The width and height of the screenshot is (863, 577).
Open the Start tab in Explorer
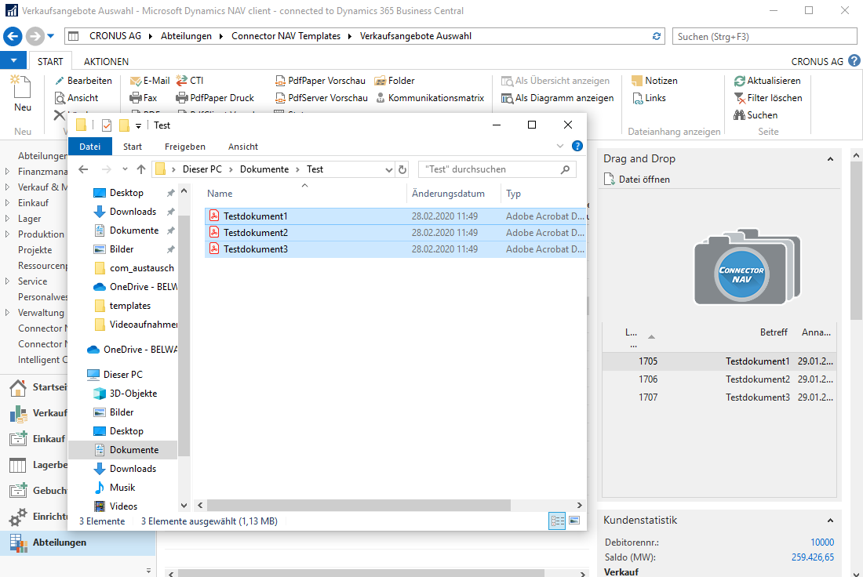click(132, 147)
